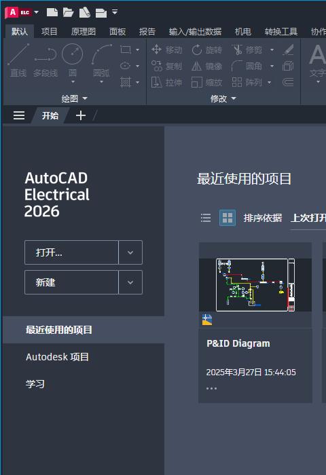Switch to the 原理图 ribbon tab

pos(84,31)
